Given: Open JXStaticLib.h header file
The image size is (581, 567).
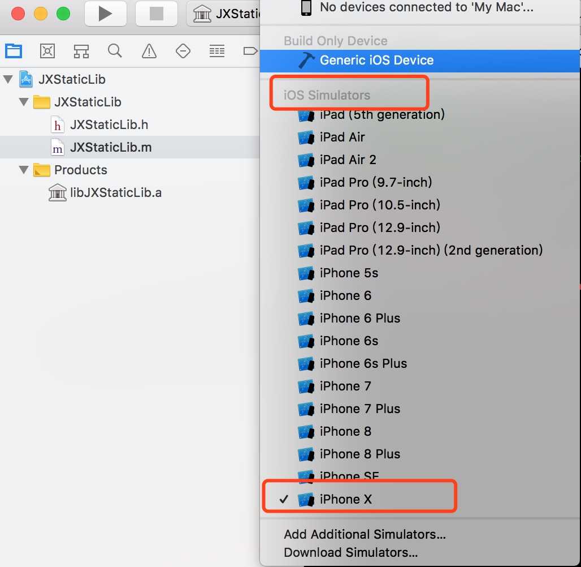Looking at the screenshot, I should pyautogui.click(x=129, y=124).
